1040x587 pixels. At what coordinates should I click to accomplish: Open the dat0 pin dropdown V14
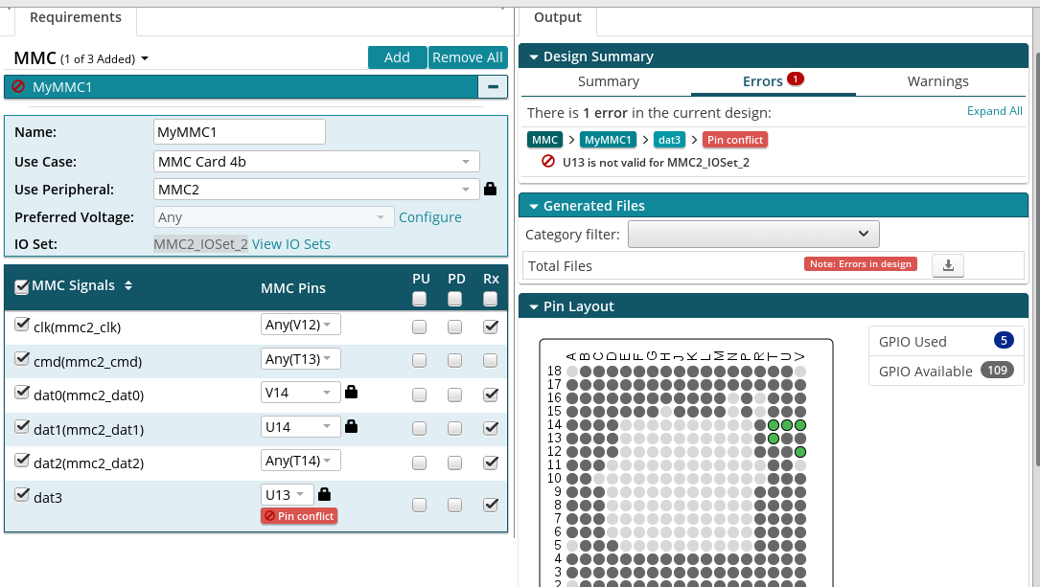300,393
